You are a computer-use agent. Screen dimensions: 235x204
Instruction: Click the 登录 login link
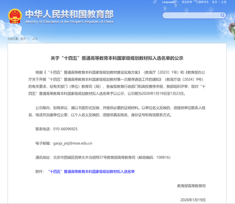(215, 2)
